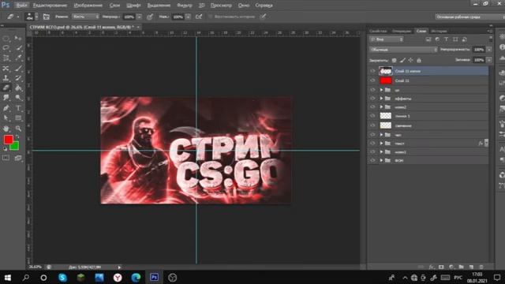Click the create new group folder button
Viewport: 505px width, 284px height.
pyautogui.click(x=461, y=267)
